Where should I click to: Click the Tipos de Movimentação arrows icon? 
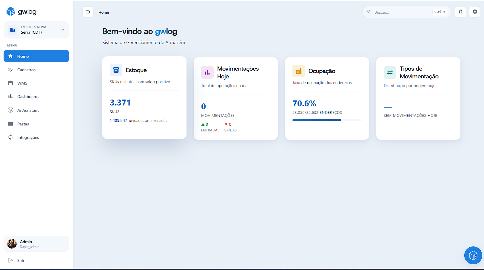390,72
